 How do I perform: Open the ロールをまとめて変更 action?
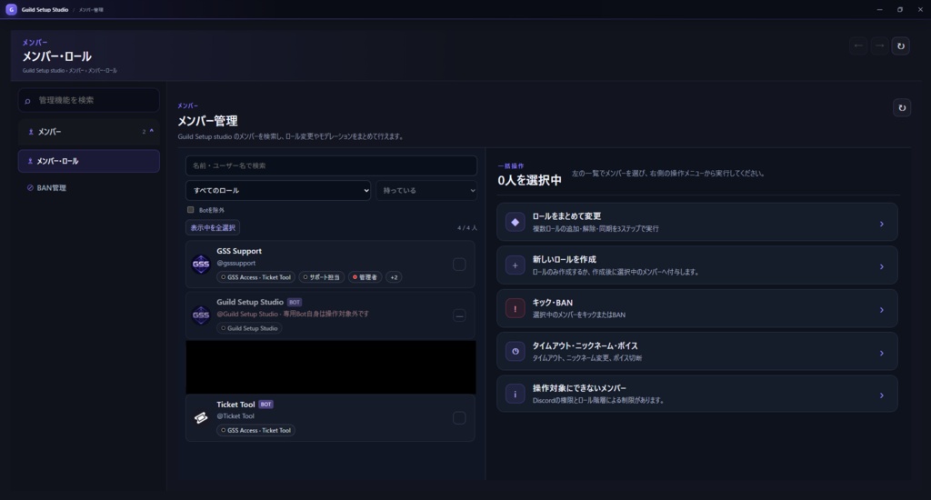coord(697,222)
